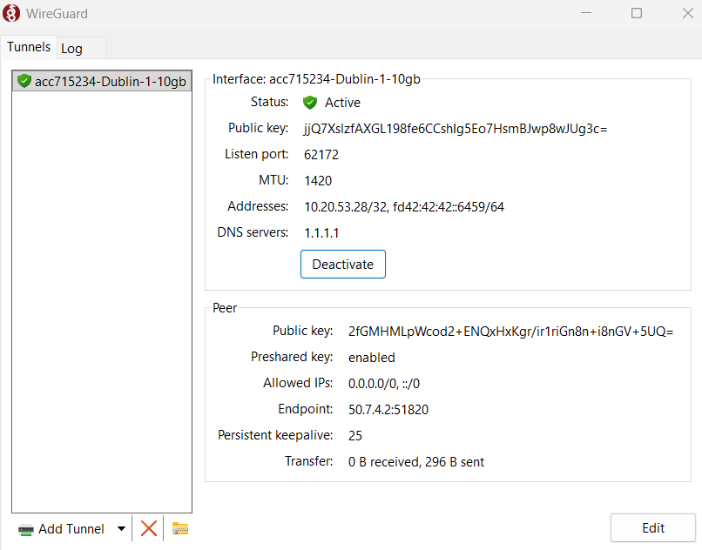Click the Persistent keepalive value 25

(355, 436)
